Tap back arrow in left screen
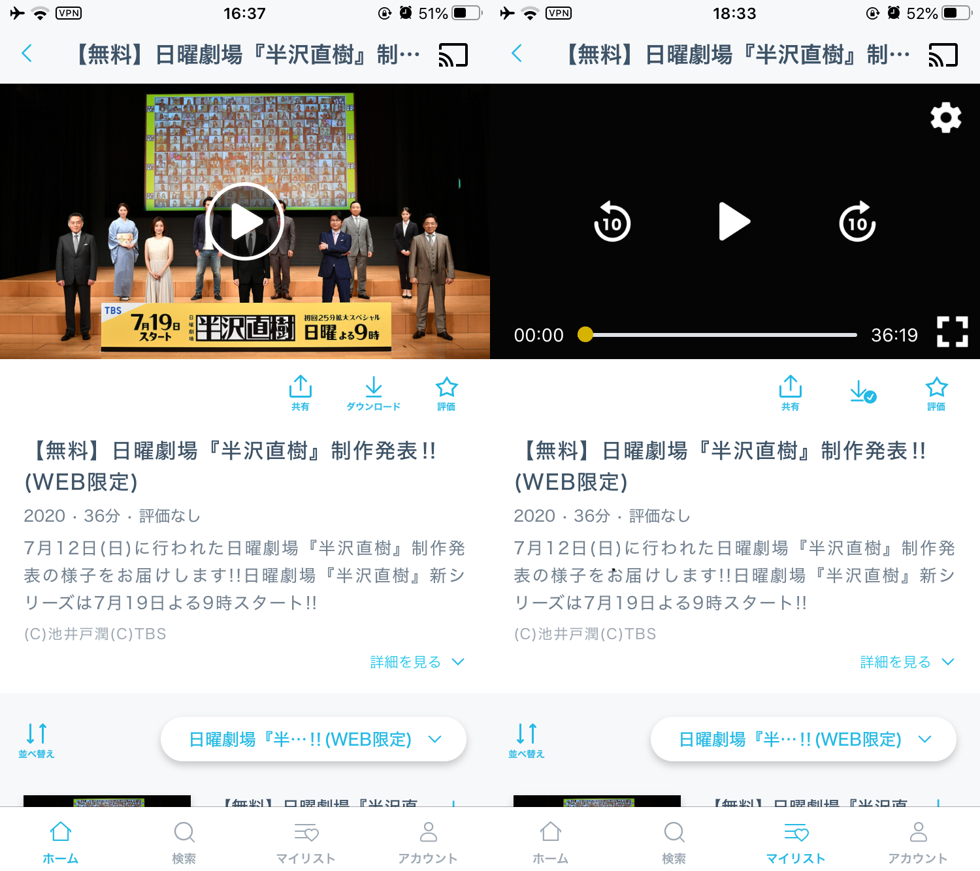 coord(27,54)
